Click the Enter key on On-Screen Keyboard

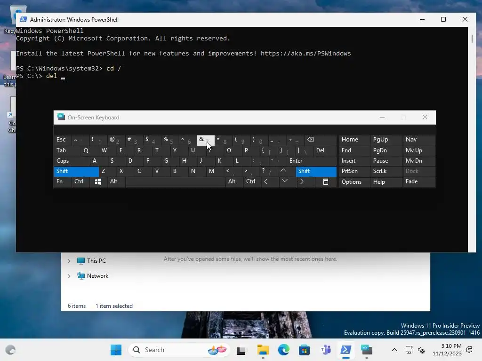(312, 161)
